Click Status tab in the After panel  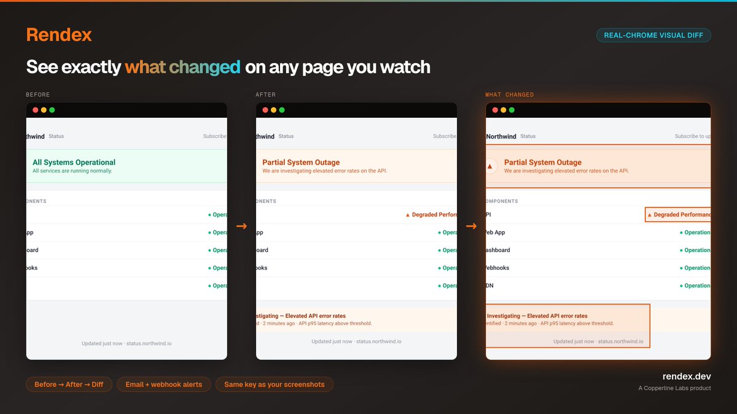pyautogui.click(x=286, y=136)
